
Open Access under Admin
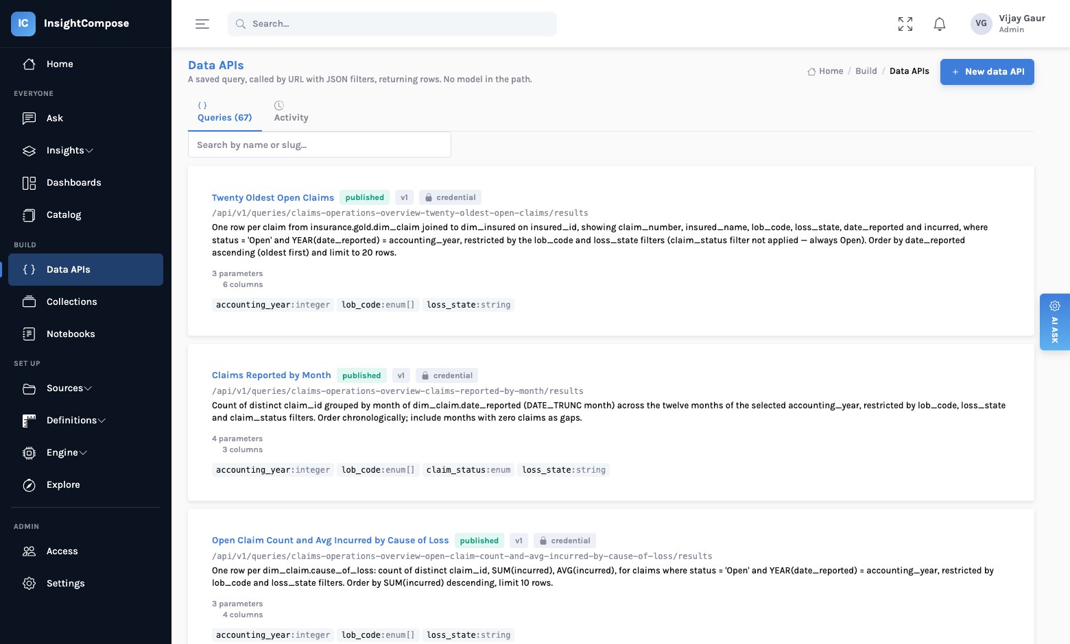coord(86,551)
